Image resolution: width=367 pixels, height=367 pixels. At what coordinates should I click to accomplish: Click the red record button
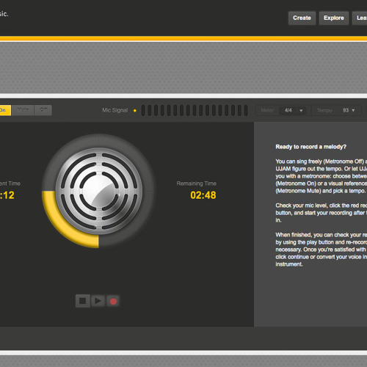pyautogui.click(x=113, y=301)
